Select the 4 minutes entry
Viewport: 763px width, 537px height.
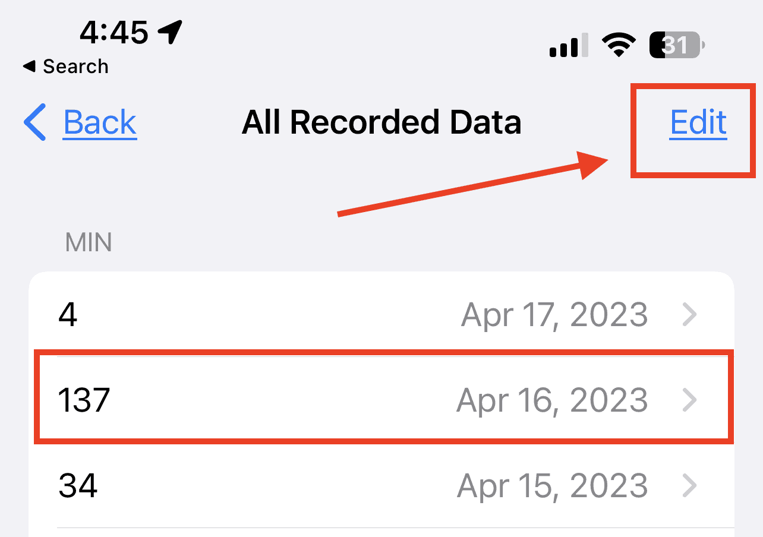(x=68, y=315)
